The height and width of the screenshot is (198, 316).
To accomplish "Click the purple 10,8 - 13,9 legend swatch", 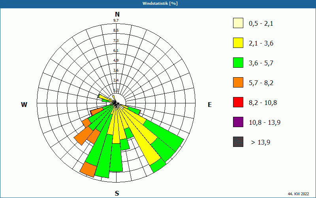I will tap(238, 122).
